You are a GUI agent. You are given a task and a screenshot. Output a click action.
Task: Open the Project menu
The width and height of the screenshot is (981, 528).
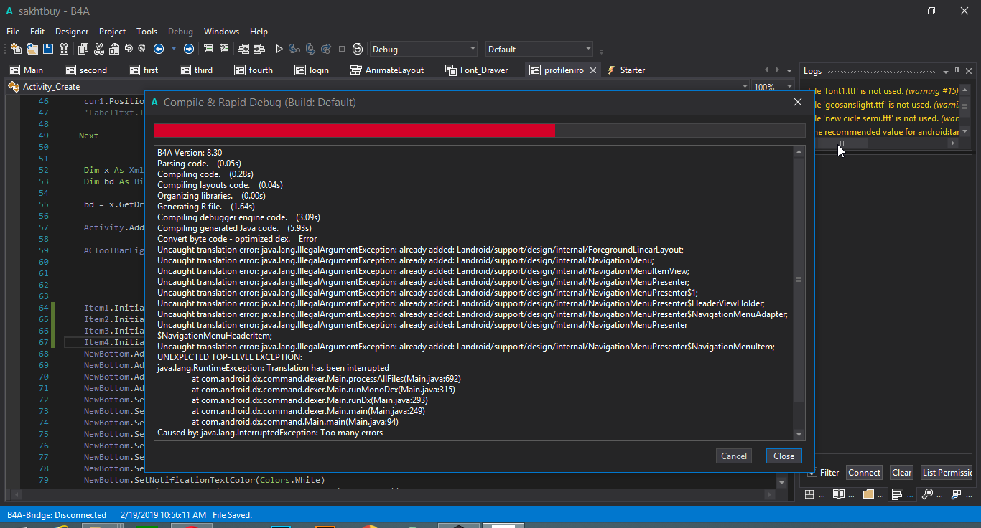click(x=112, y=32)
